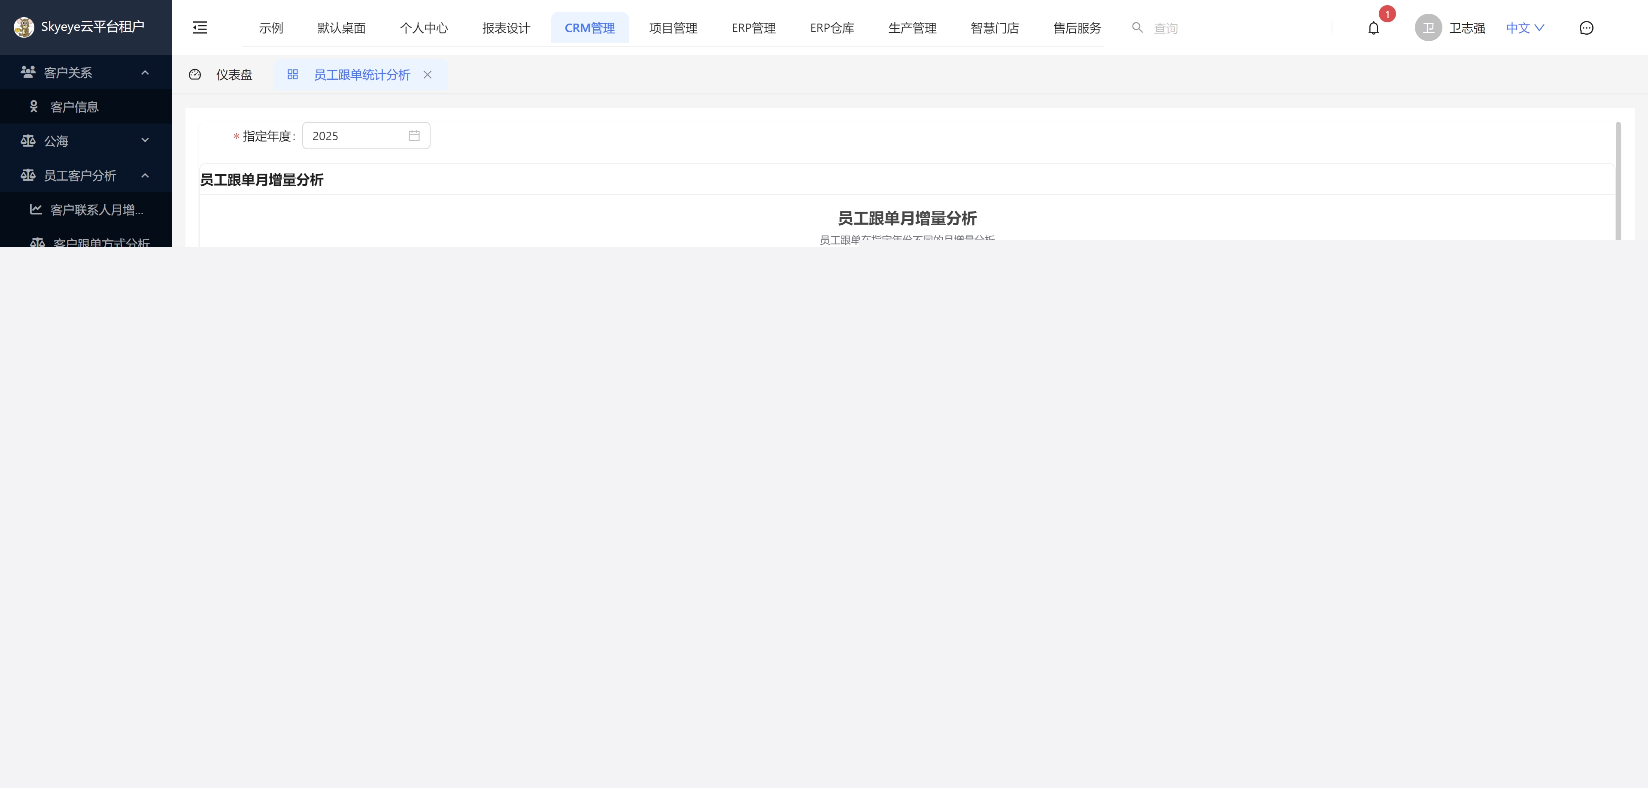
Task: Open the 仪表盘 dashboard tab
Action: [234, 75]
